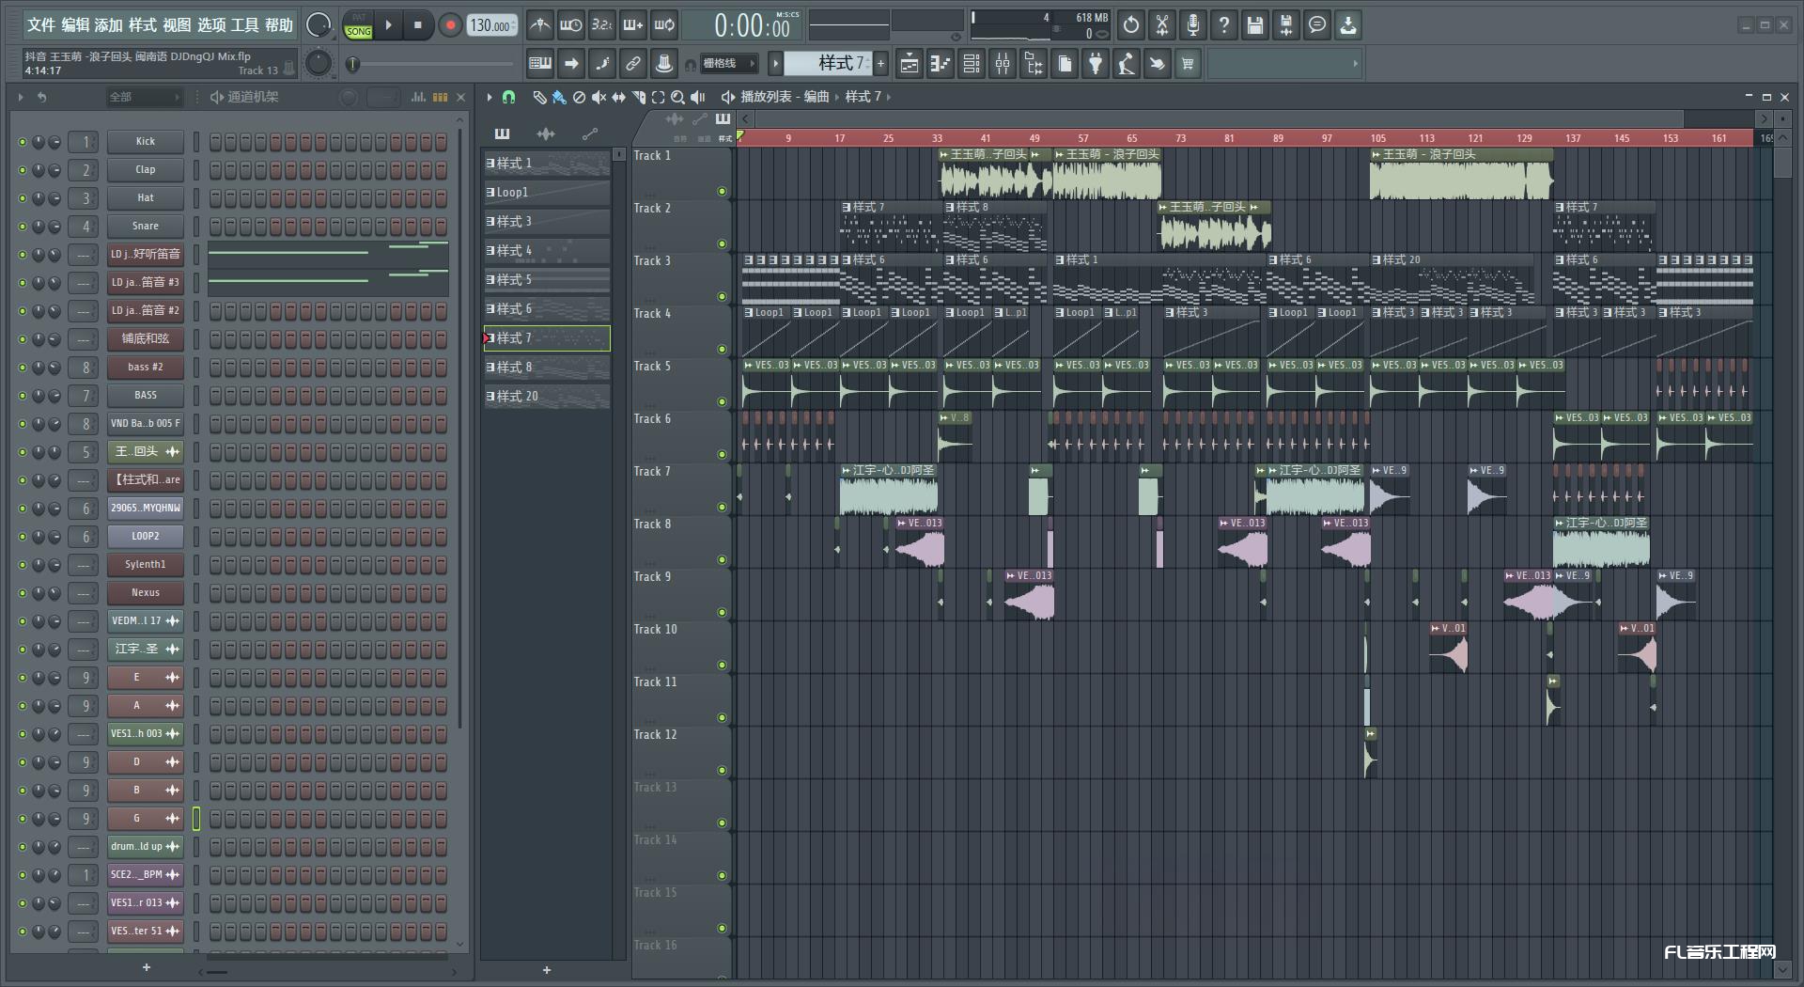Toggle the metronome icon
Screen dimensions: 1804x987
(x=539, y=25)
